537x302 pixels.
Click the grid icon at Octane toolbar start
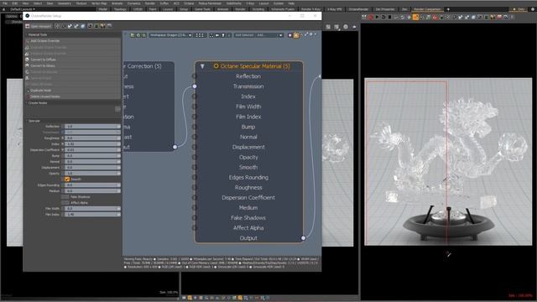(364, 17)
